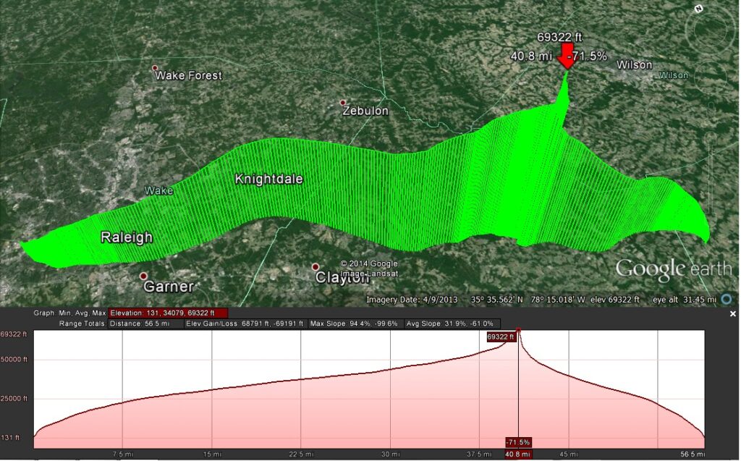Click the 40.8 mi cursor marker on graph
The height and width of the screenshot is (461, 741).
pos(517,453)
